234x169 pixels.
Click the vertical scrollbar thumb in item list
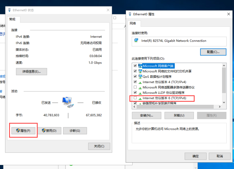point(224,80)
